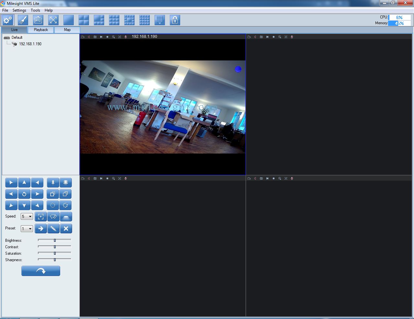Enable the microphone talk on the camera
The image size is (414, 319).
pos(125,37)
